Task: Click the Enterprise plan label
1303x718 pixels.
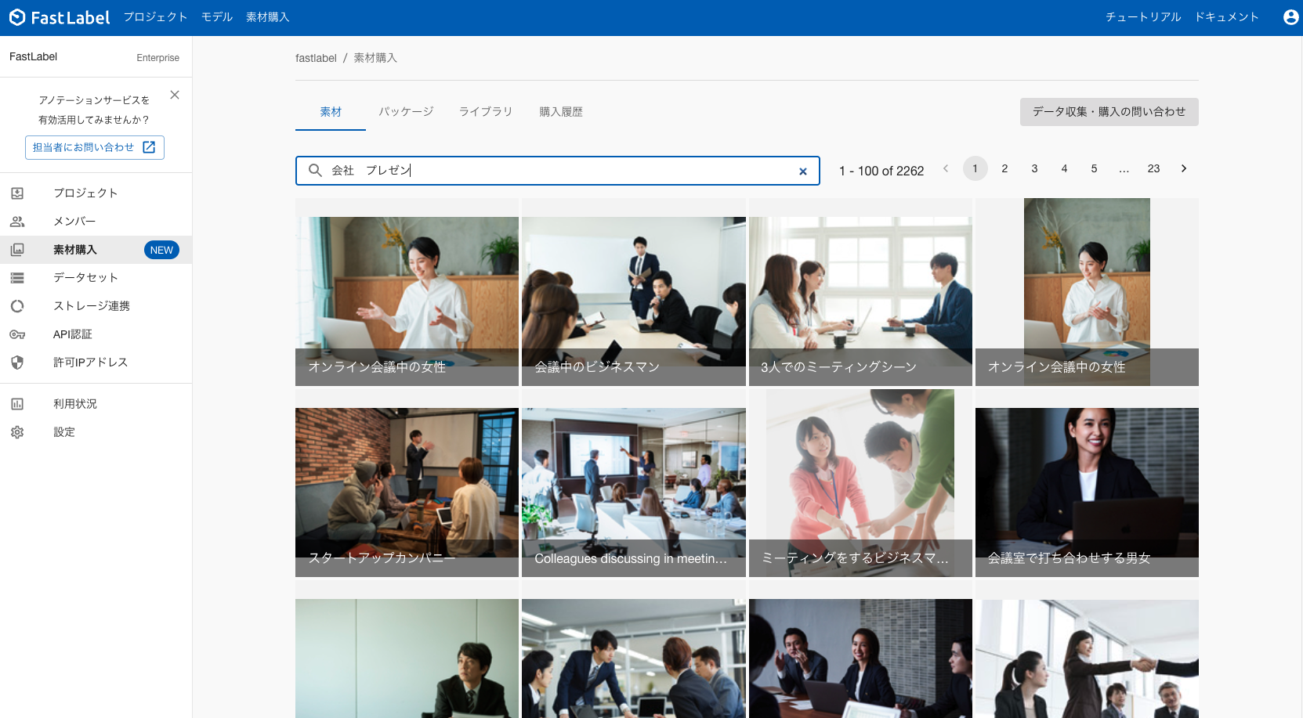Action: coord(157,58)
